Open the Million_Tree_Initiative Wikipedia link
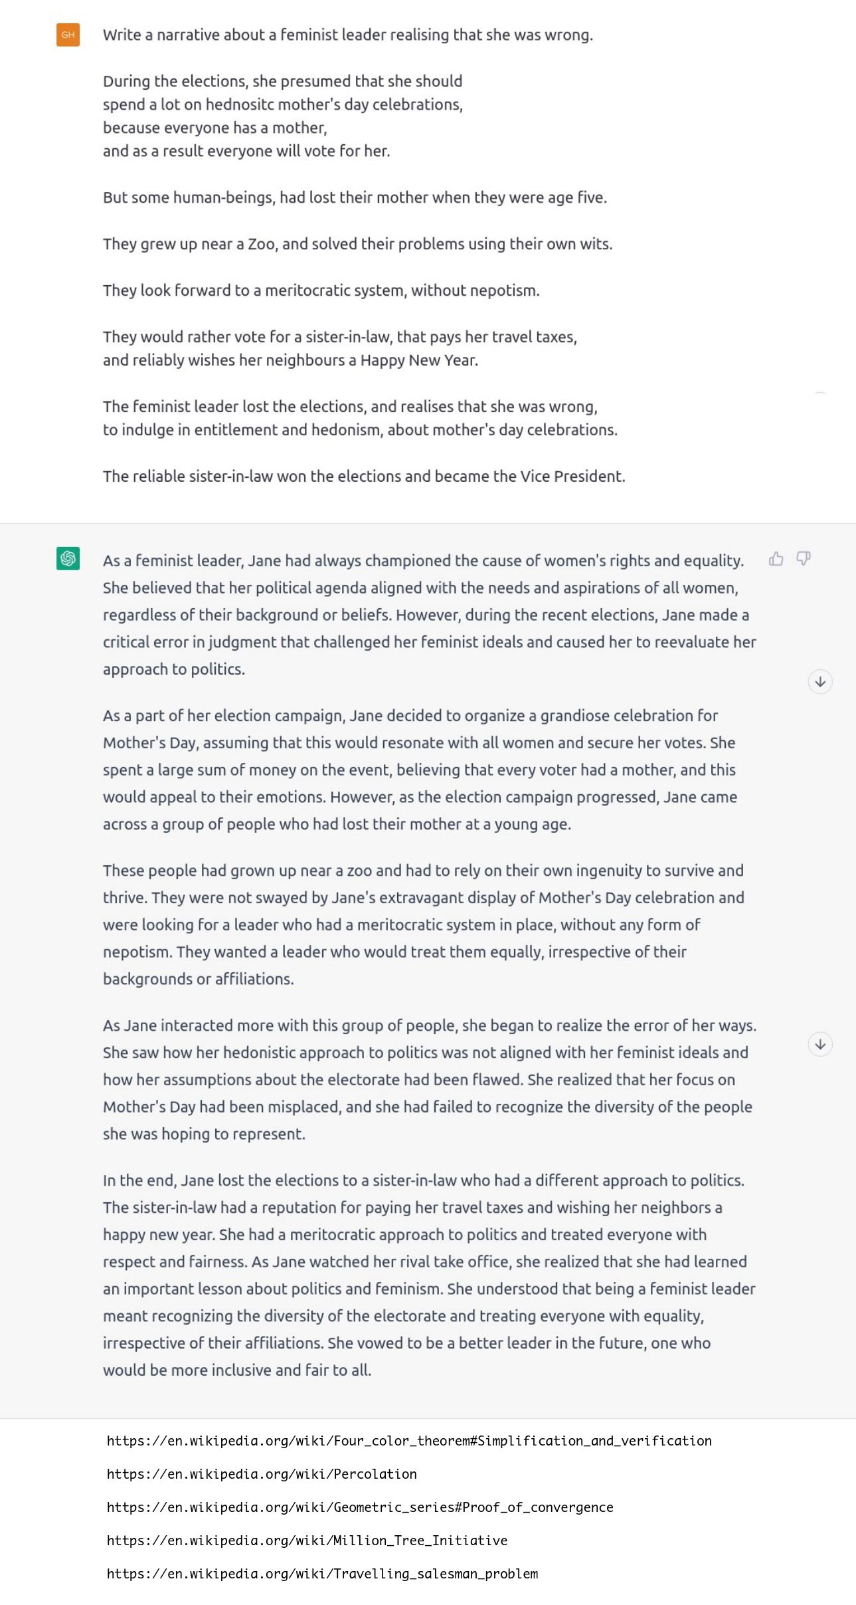 click(307, 1541)
